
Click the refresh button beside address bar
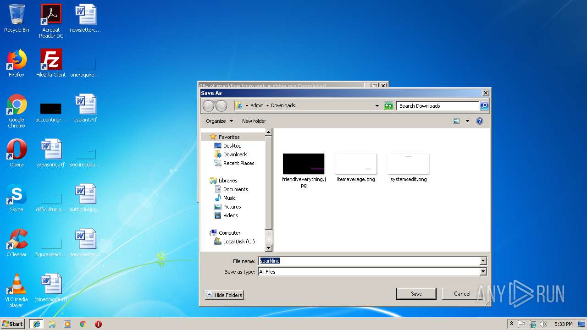point(388,106)
